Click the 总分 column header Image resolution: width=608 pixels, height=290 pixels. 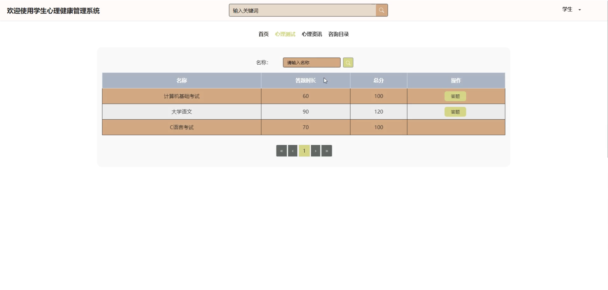[x=379, y=80]
